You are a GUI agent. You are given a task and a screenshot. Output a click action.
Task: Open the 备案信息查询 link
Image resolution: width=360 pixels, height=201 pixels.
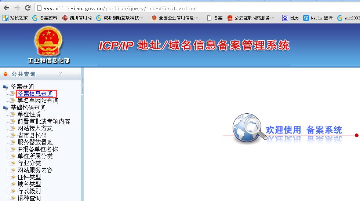(35, 94)
